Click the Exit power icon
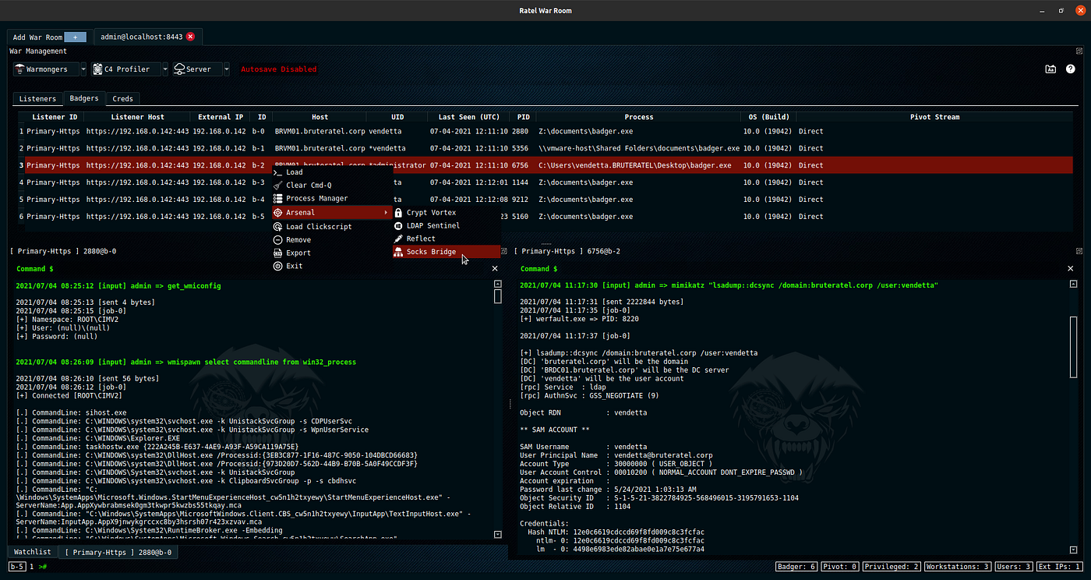The width and height of the screenshot is (1091, 580). point(277,267)
